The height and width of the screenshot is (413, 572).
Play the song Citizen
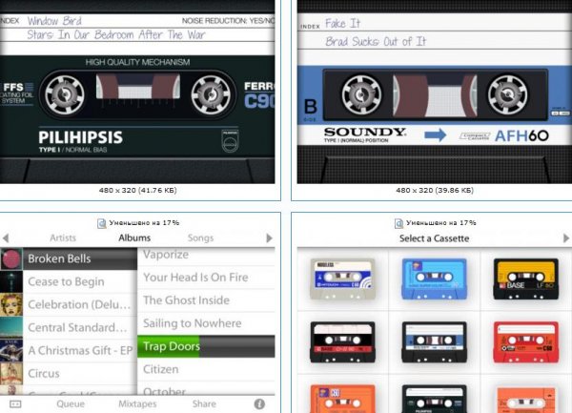206,369
